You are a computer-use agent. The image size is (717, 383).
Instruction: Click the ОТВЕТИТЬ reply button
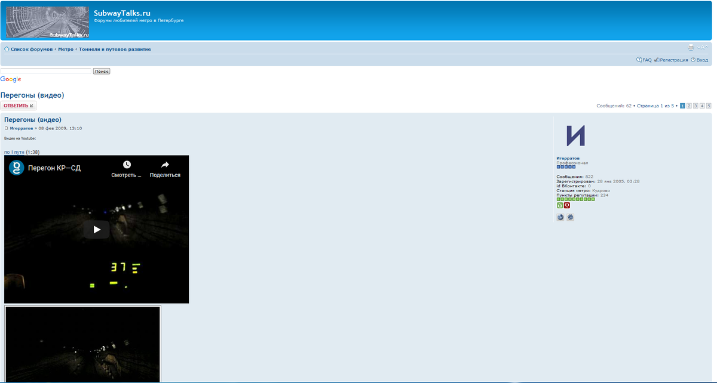[19, 106]
